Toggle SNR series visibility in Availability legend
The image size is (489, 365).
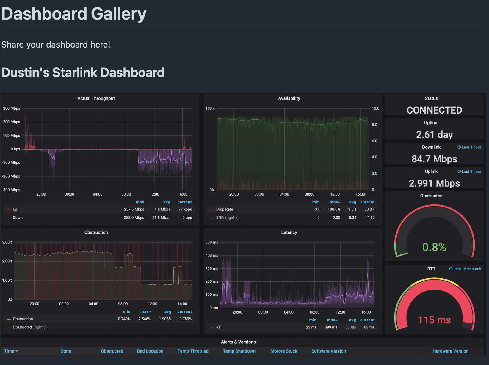220,218
